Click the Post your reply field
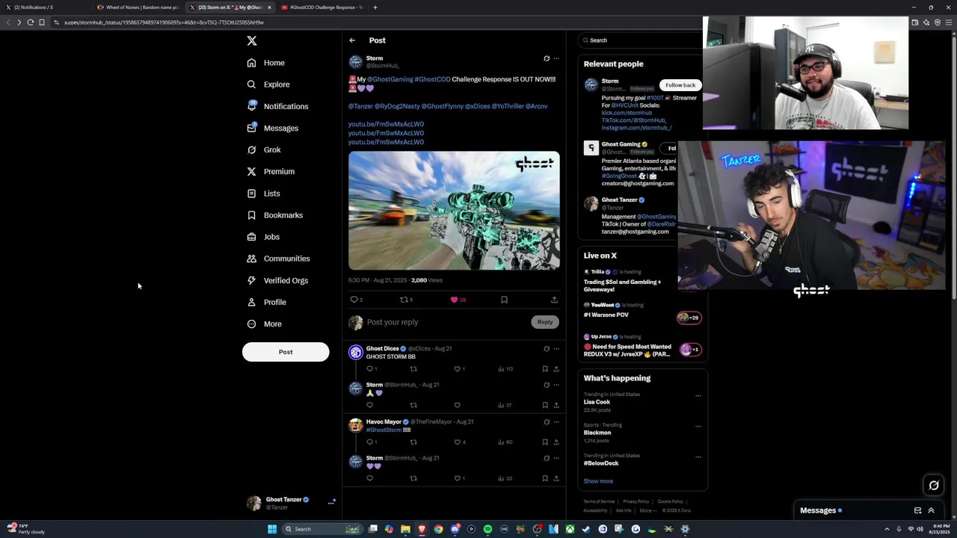 (x=447, y=322)
